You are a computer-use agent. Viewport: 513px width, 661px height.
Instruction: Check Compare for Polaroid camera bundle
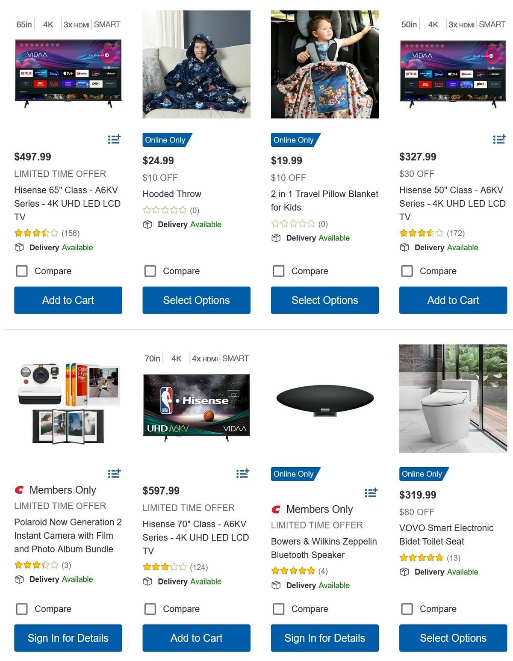pyautogui.click(x=22, y=609)
